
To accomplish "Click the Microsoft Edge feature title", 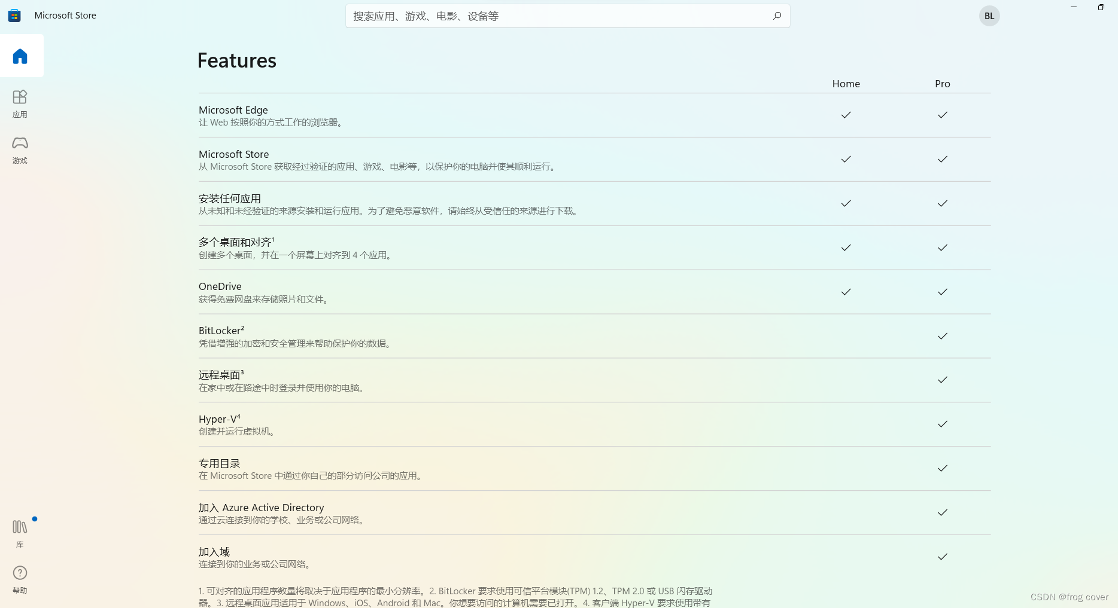I will point(233,110).
